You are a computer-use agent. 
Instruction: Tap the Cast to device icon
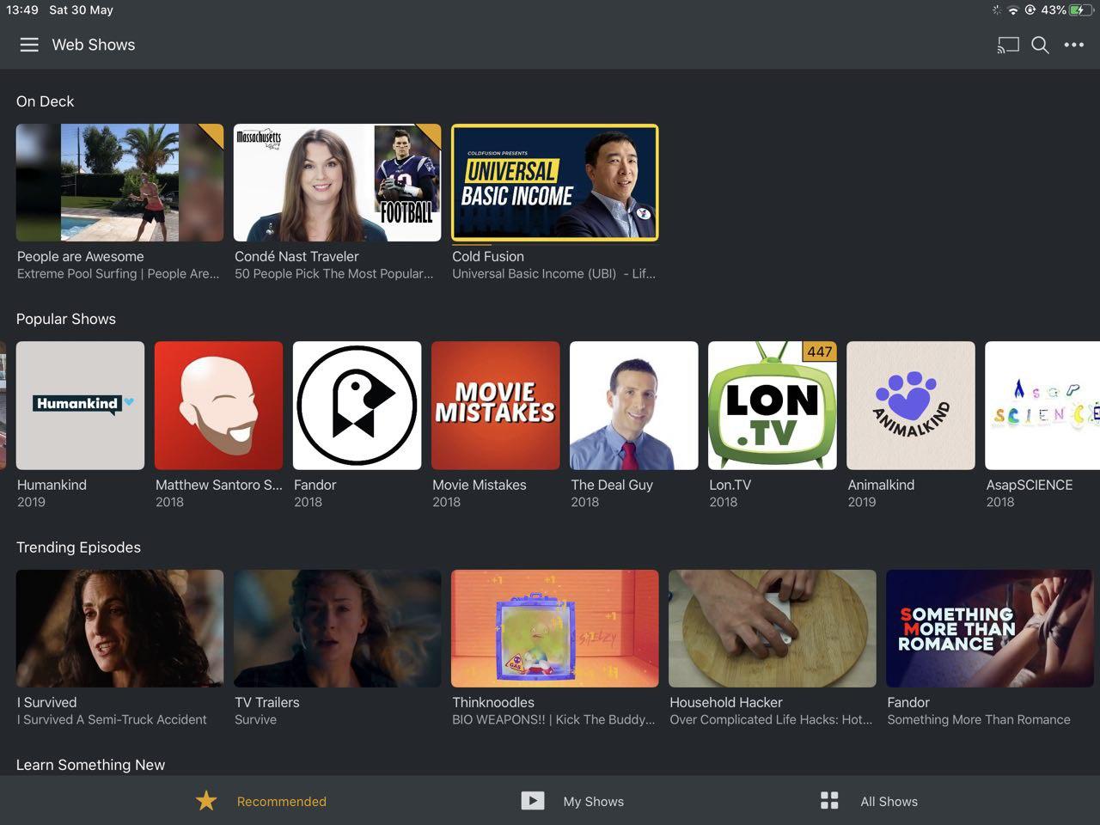1008,45
